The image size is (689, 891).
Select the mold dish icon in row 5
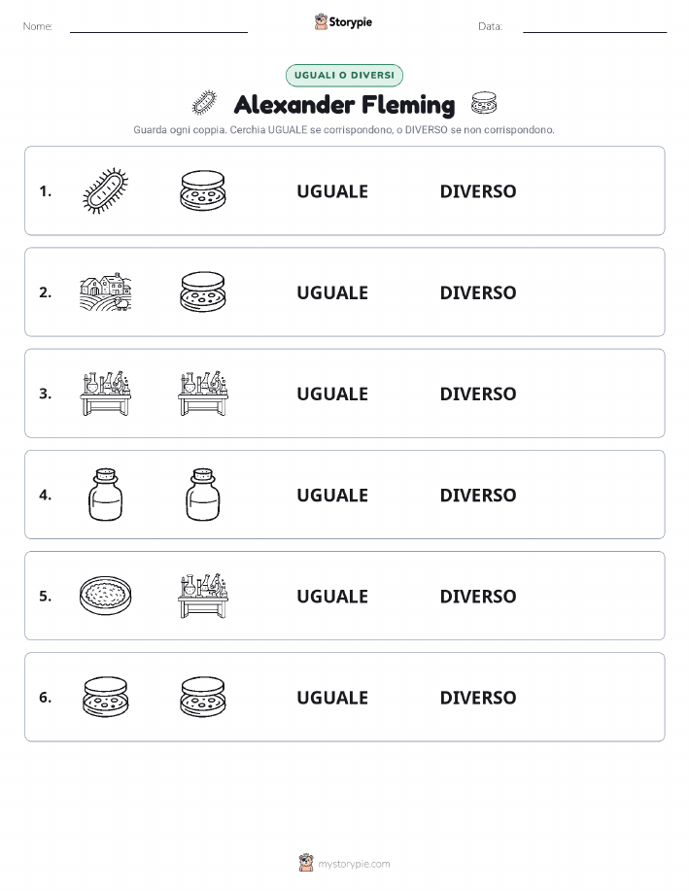(105, 596)
